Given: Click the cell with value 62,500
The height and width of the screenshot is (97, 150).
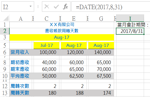Looking at the screenshot, I should tap(74, 76).
